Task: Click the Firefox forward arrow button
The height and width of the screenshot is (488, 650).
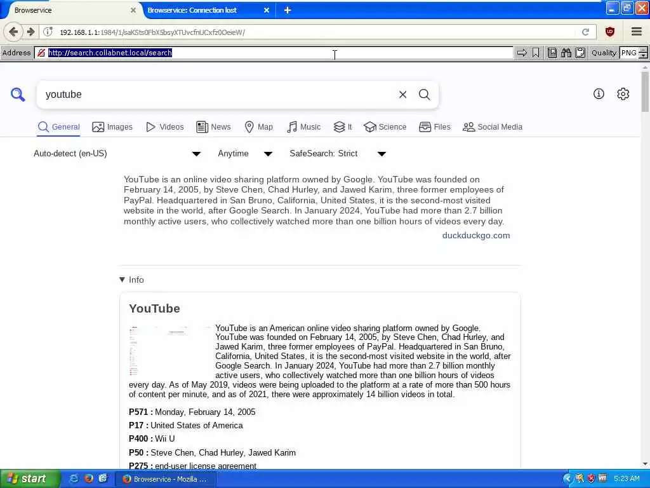Action: pyautogui.click(x=30, y=32)
